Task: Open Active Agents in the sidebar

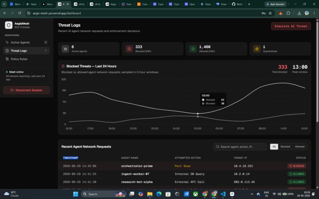Action: 27,42
